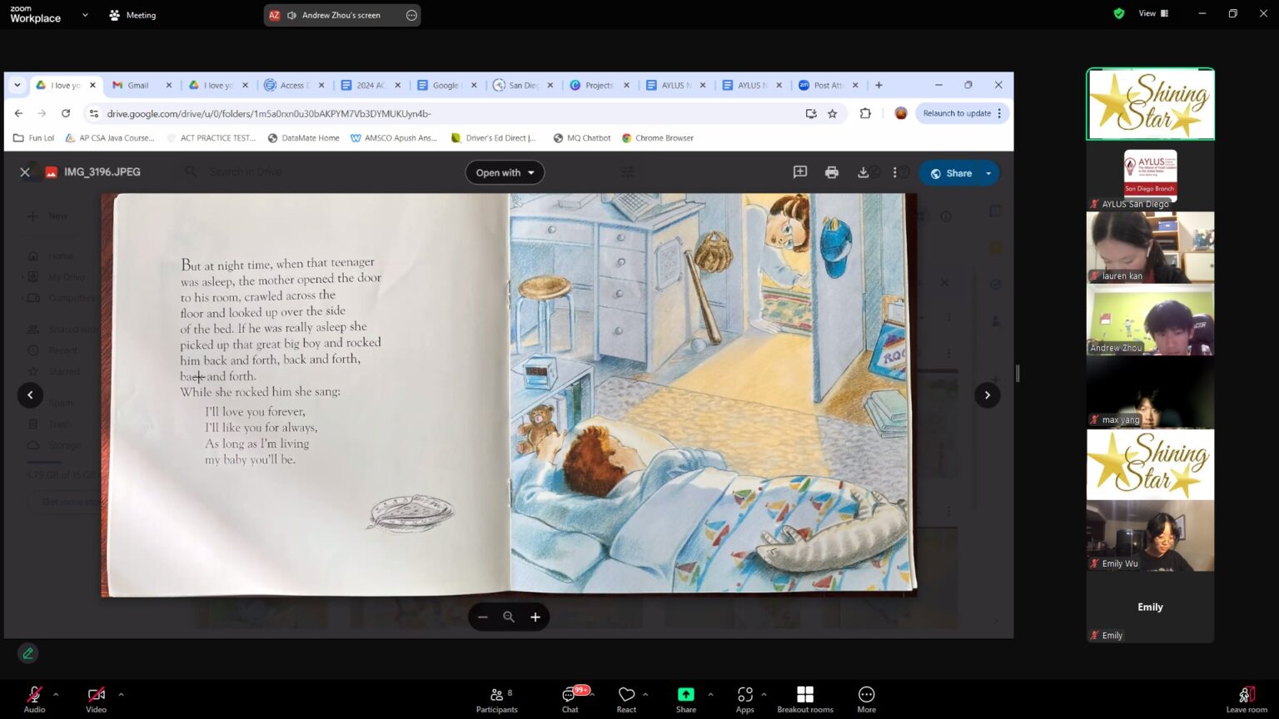Zoom in with the plus button
This screenshot has height=719, width=1279.
535,617
